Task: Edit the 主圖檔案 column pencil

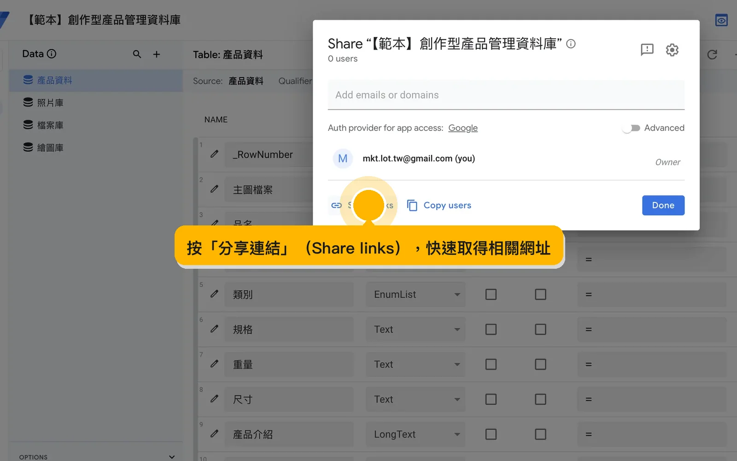Action: click(214, 189)
